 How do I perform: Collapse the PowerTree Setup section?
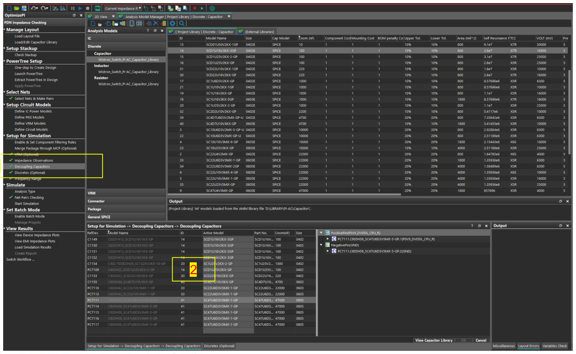(x=5, y=61)
